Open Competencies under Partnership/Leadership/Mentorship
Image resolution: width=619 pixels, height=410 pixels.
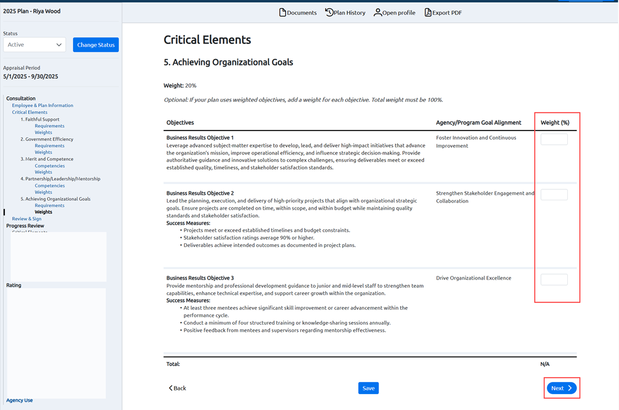click(50, 185)
